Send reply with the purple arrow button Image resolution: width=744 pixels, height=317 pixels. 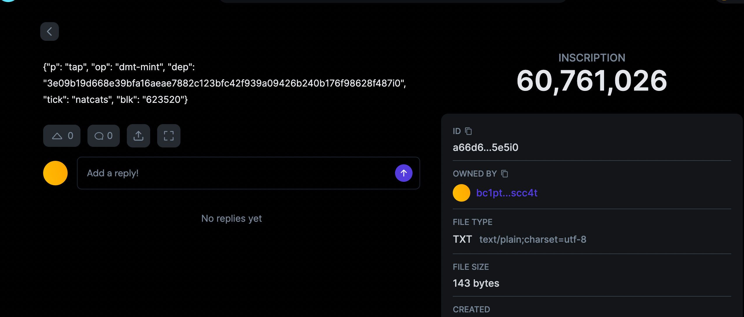coord(404,173)
